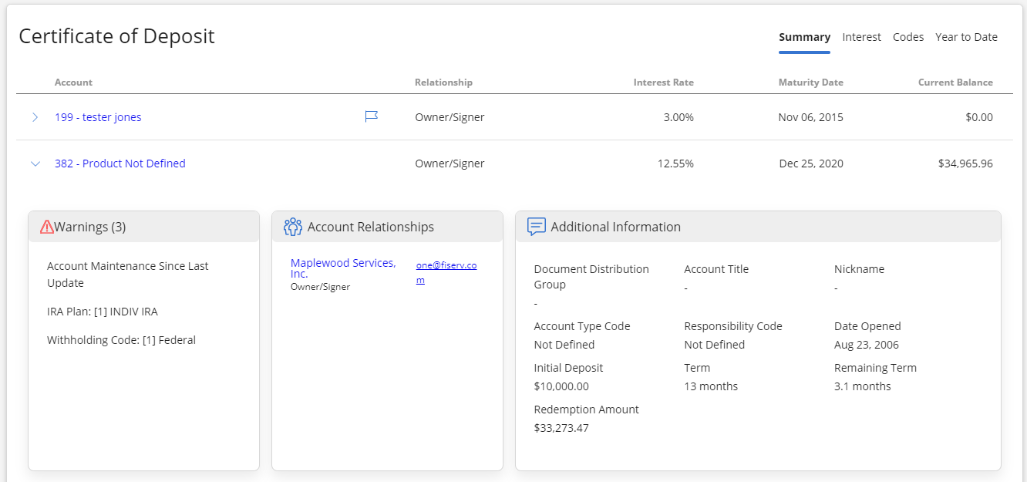Switch to the Interest tab

tap(861, 37)
